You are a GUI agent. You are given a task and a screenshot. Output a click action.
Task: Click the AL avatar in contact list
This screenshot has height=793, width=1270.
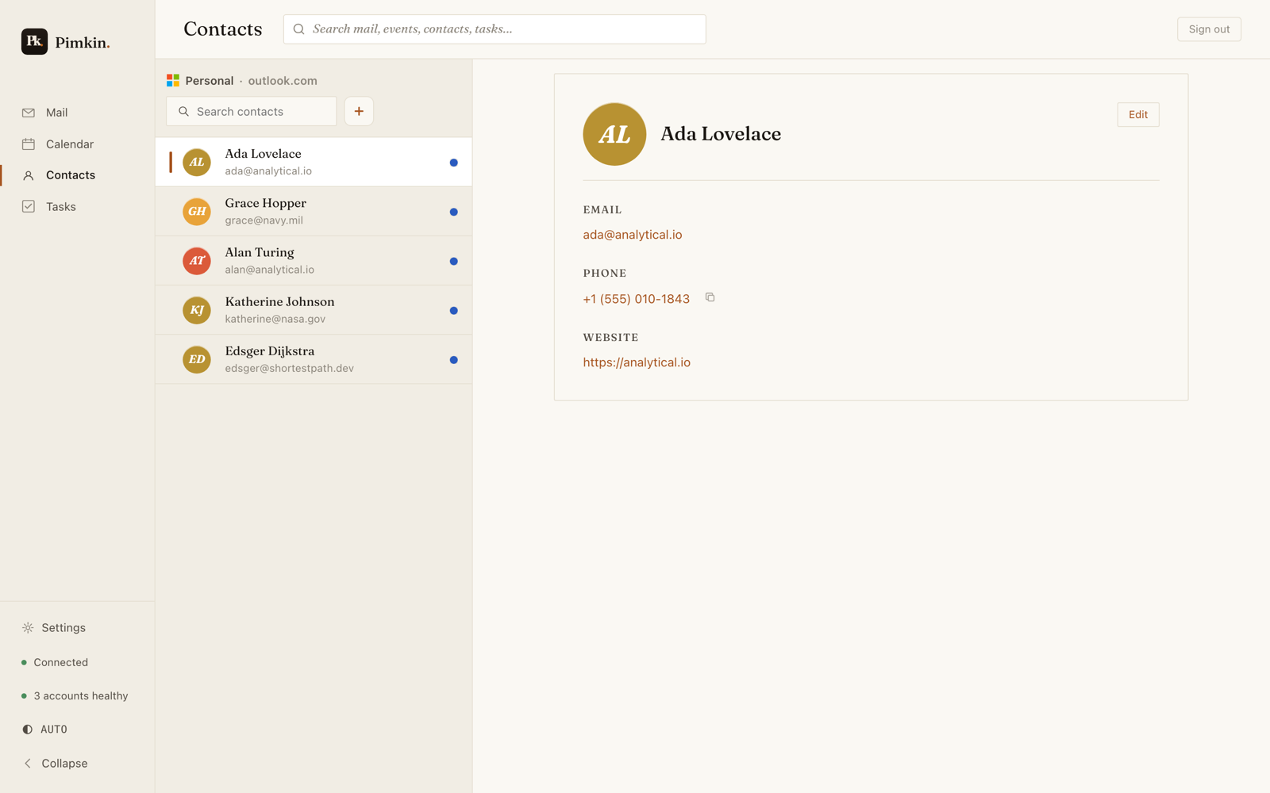coord(197,163)
